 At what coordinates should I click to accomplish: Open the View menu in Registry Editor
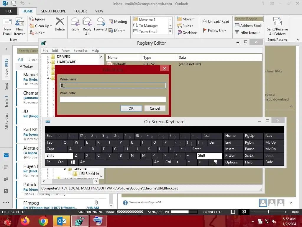(66, 51)
